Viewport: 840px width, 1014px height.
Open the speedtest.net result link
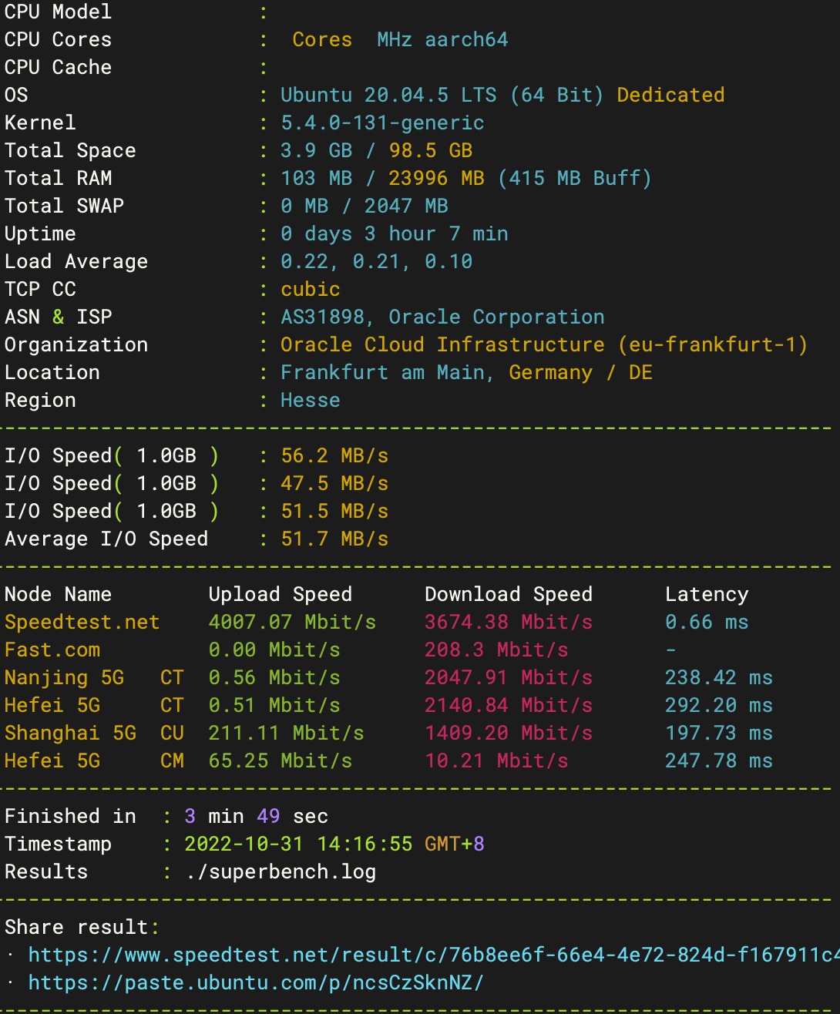pos(432,955)
